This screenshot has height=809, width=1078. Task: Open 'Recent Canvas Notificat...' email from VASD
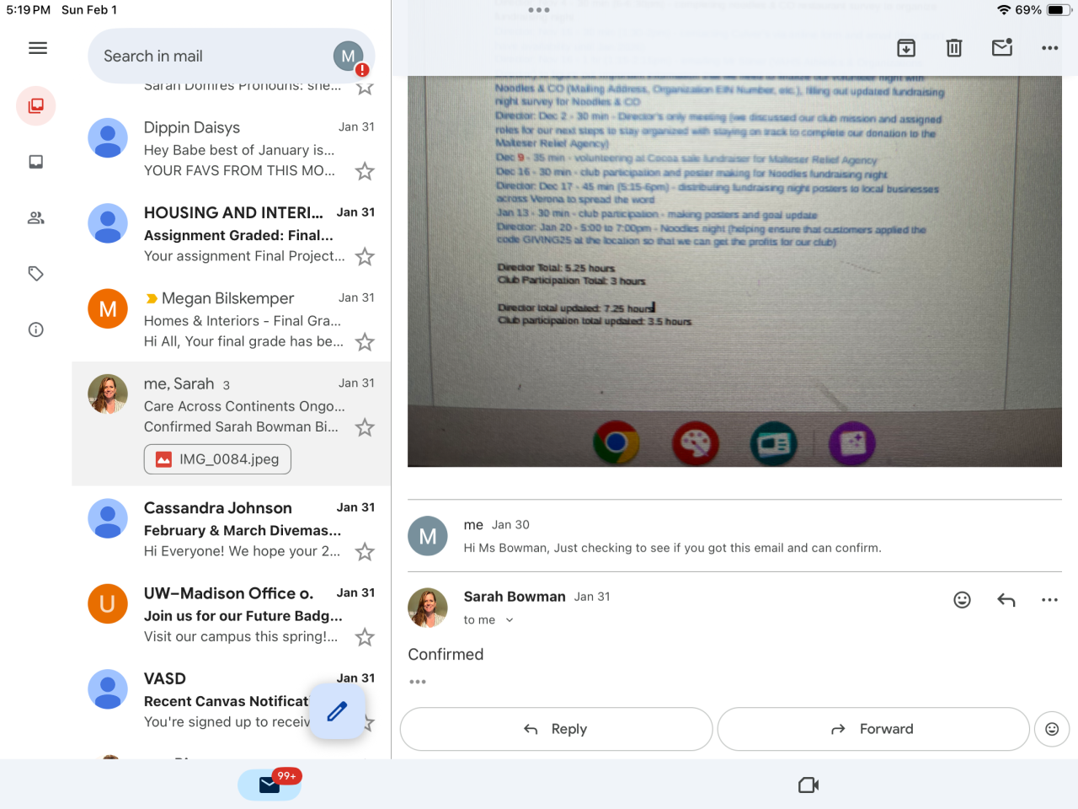(232, 699)
